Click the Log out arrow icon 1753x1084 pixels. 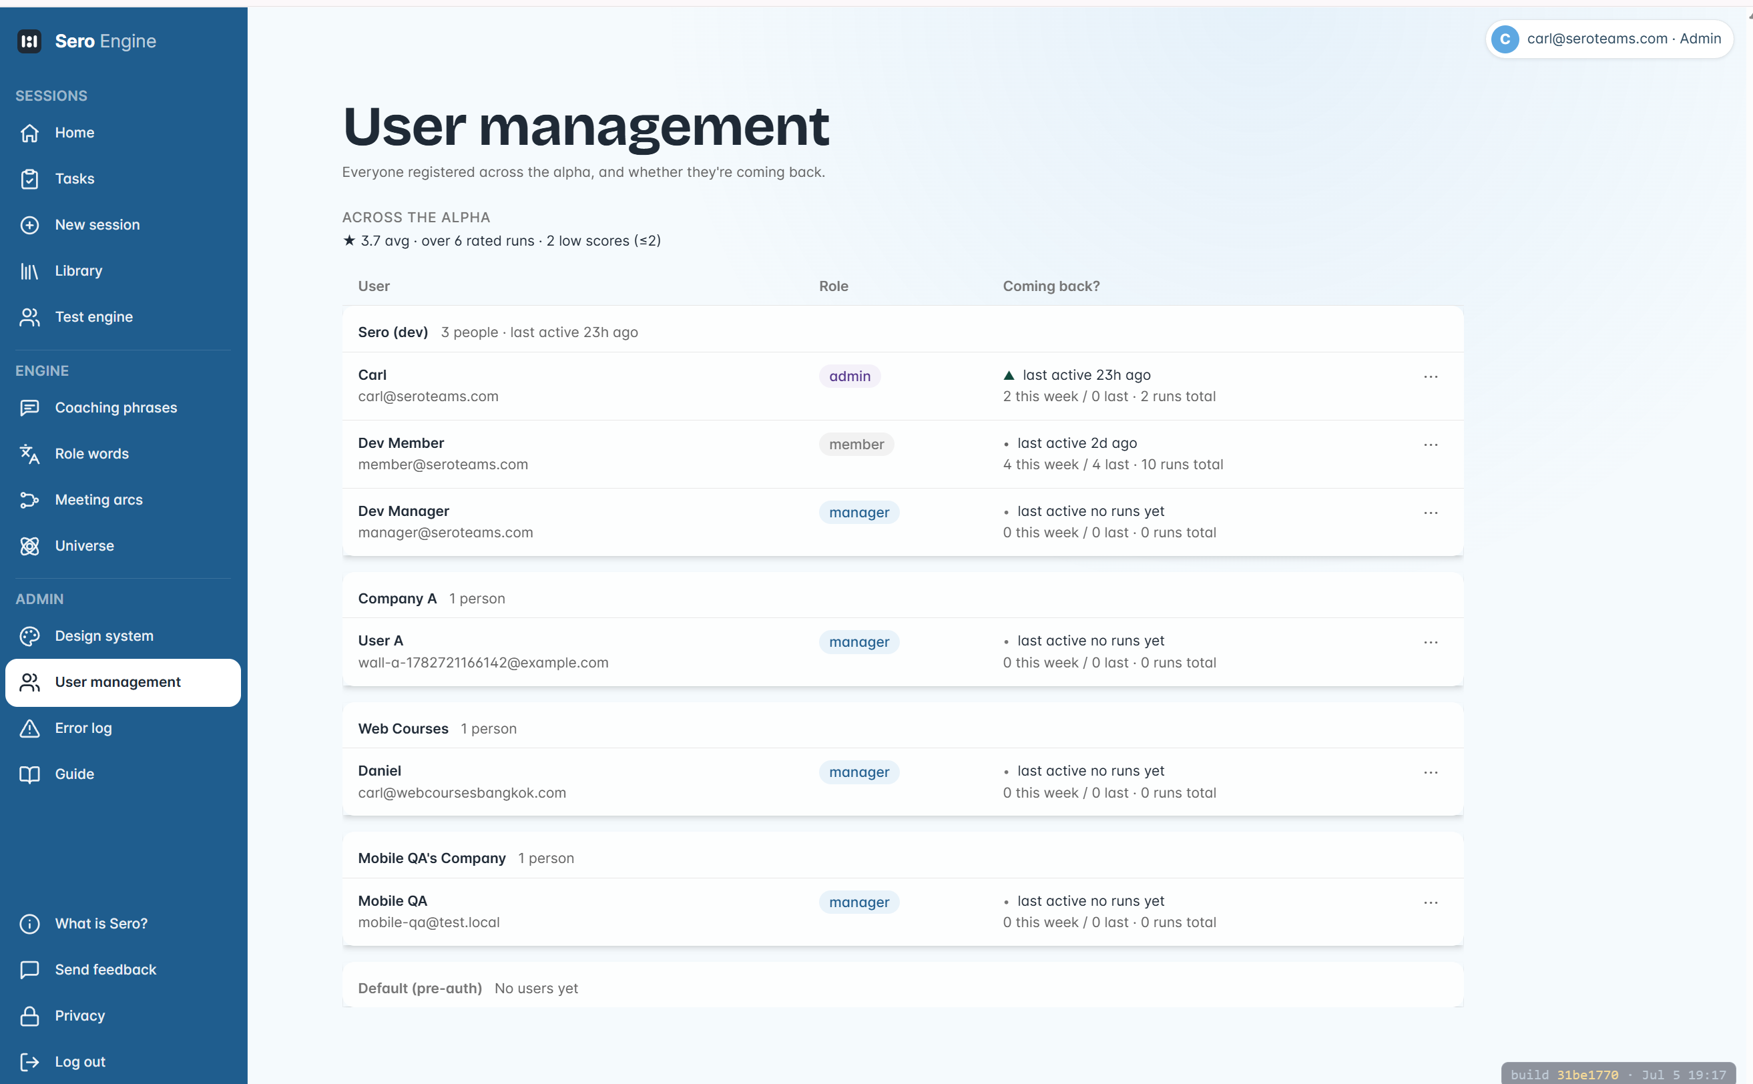pyautogui.click(x=29, y=1062)
